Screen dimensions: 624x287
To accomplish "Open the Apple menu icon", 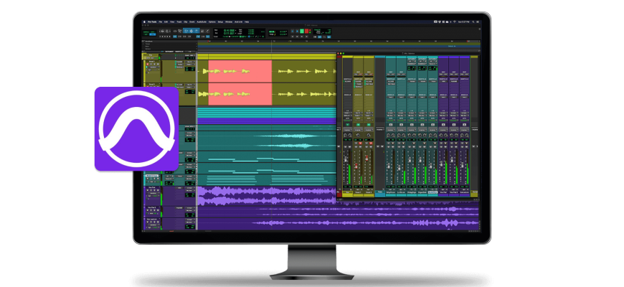I will click(x=146, y=23).
